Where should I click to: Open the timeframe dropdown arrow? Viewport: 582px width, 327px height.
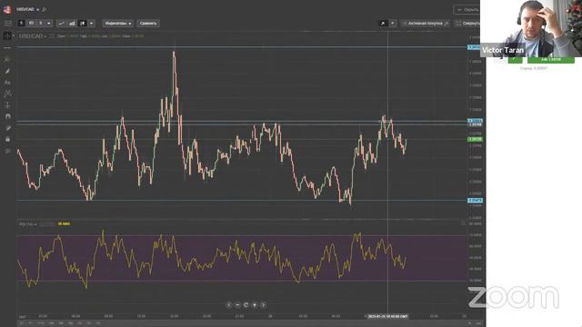tap(48, 24)
